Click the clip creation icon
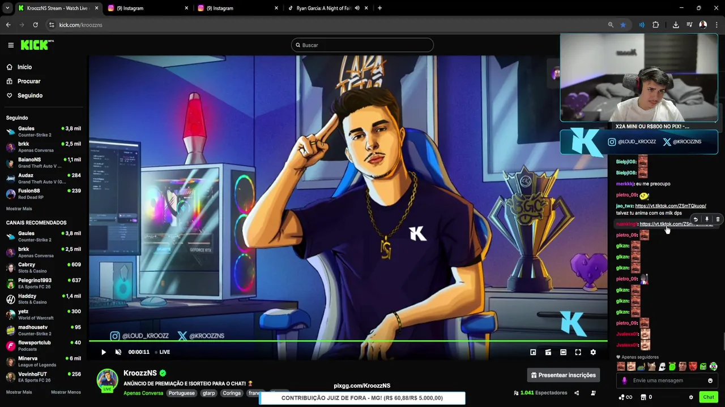 [548, 352]
